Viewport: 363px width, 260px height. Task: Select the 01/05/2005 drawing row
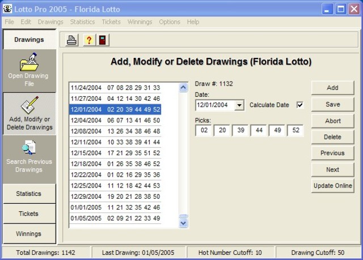tap(115, 218)
